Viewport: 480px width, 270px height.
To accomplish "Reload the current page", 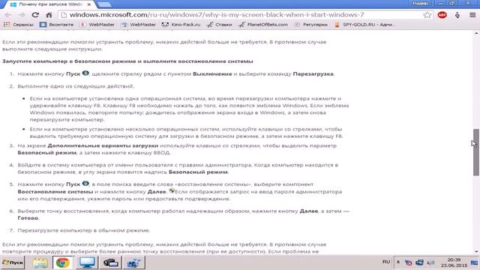I will [x=35, y=15].
